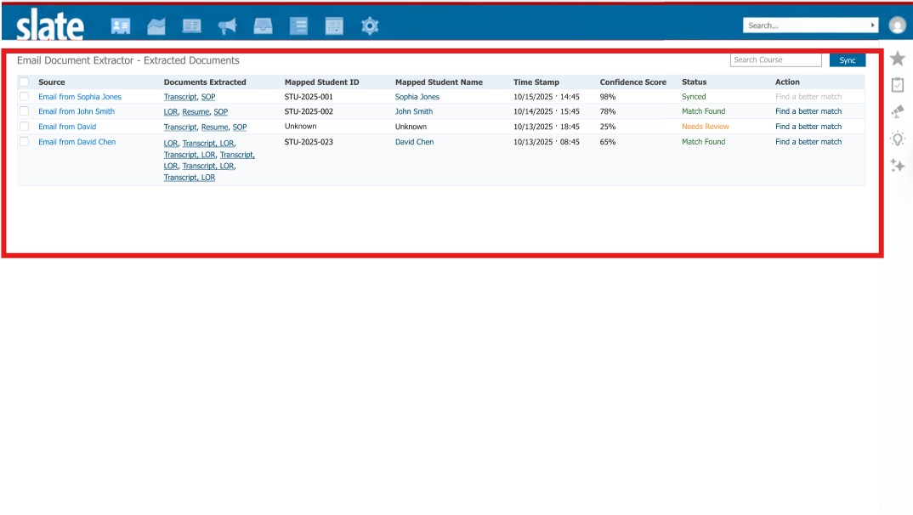Open the Records contact card icon
This screenshot has width=913, height=515.
(121, 26)
